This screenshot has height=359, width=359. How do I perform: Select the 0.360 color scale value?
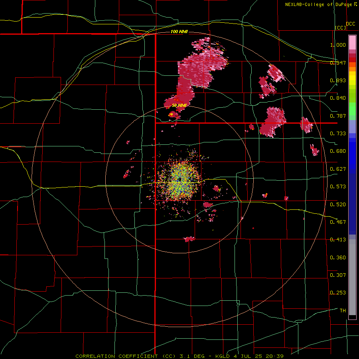point(338,258)
